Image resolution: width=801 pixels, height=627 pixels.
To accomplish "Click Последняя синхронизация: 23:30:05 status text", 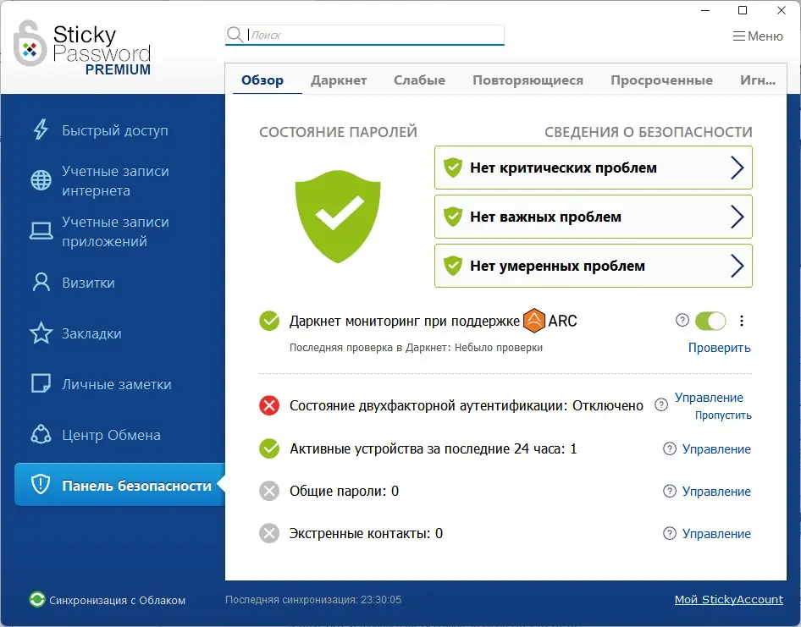I will click(313, 599).
